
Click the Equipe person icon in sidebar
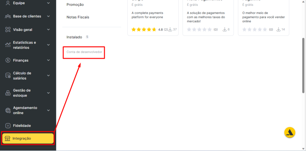[x=8, y=3]
